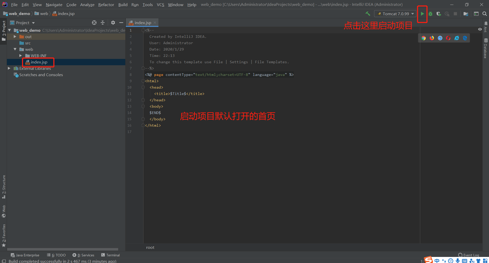Open Search Everywhere magnifier icon
The image size is (489, 263).
pyautogui.click(x=485, y=14)
